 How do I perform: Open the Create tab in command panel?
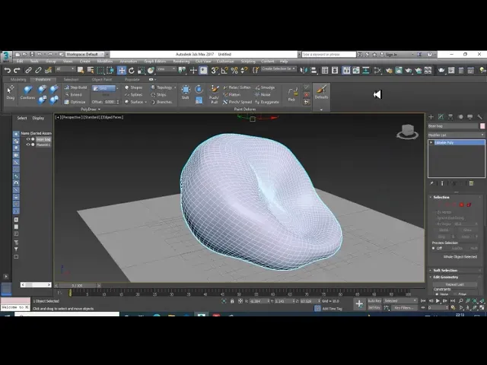click(431, 117)
